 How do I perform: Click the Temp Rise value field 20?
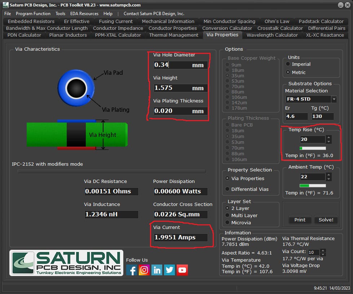coord(313,139)
